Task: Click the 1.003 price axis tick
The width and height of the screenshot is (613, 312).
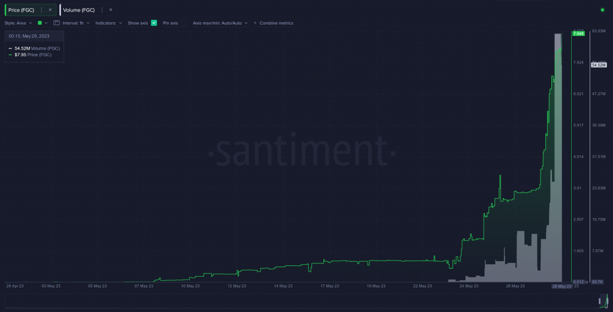Action: 578,251
